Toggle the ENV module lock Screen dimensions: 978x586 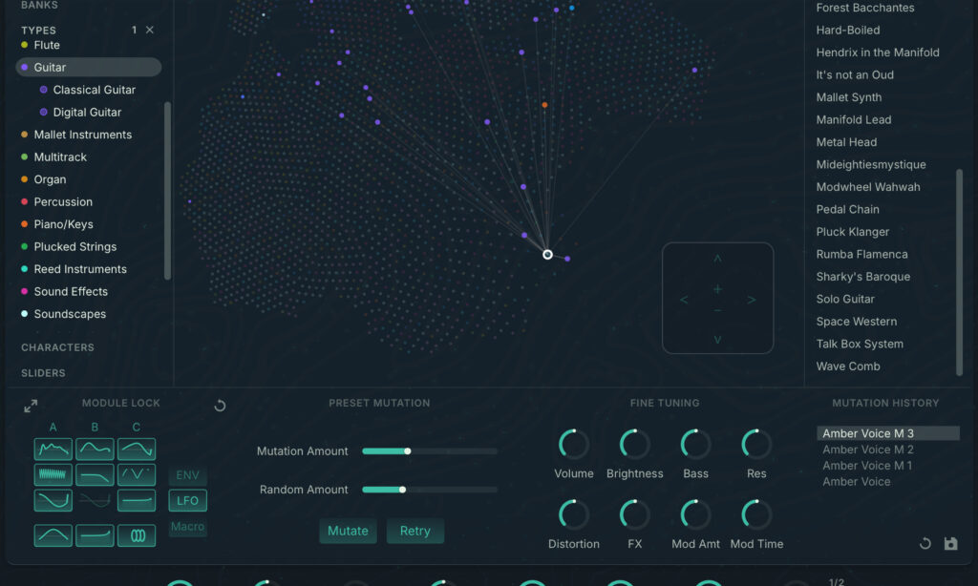tap(187, 475)
